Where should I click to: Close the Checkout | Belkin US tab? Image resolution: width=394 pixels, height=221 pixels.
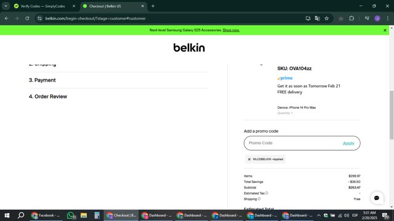142,6
